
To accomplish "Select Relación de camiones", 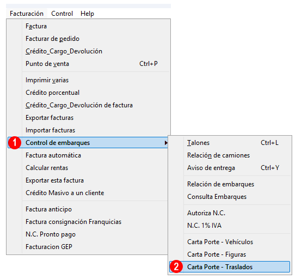I will point(230,155).
